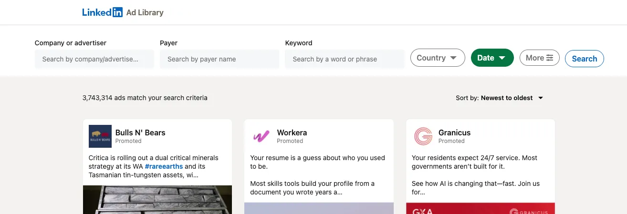Open the Workera ad image thumbnail
627x214 pixels.
[319, 208]
